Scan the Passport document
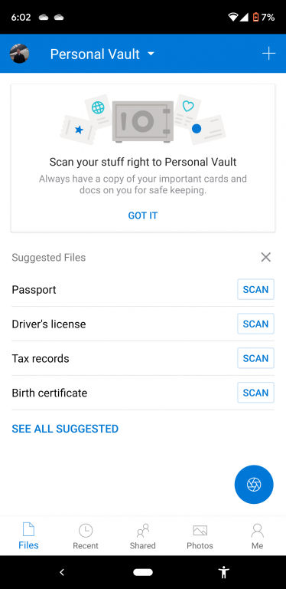The height and width of the screenshot is (589, 286). (x=255, y=289)
